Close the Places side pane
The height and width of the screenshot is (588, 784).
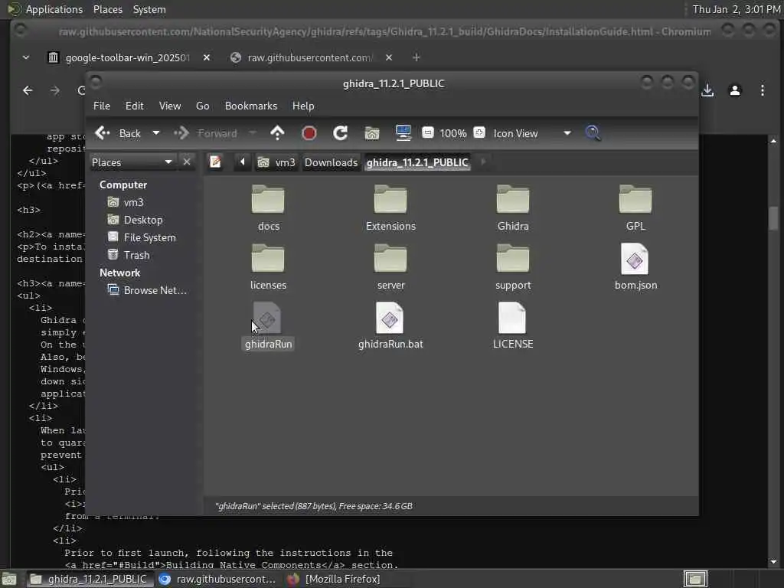pyautogui.click(x=187, y=162)
